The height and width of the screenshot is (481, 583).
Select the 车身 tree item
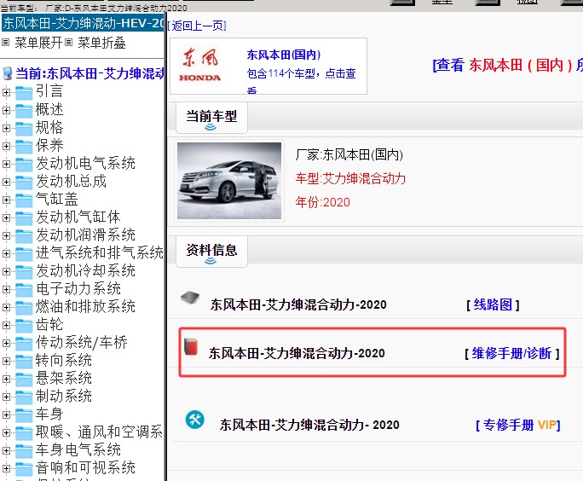[x=49, y=414]
